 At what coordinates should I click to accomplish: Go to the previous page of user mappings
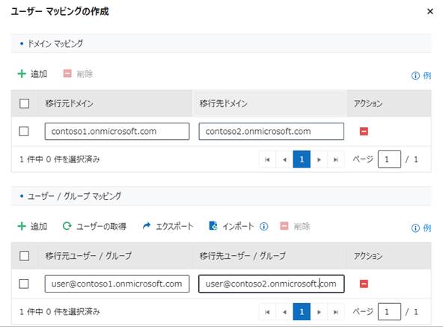(x=284, y=312)
